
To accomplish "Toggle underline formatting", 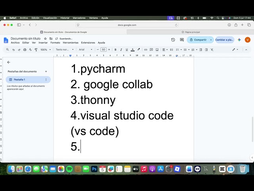I will click(127, 49).
